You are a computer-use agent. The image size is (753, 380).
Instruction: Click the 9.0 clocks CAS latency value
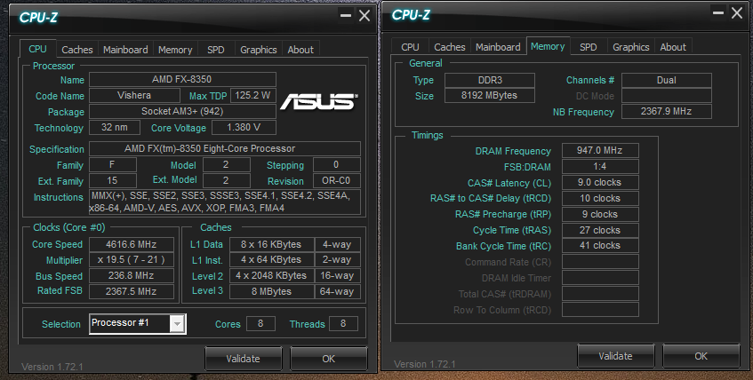pyautogui.click(x=600, y=182)
